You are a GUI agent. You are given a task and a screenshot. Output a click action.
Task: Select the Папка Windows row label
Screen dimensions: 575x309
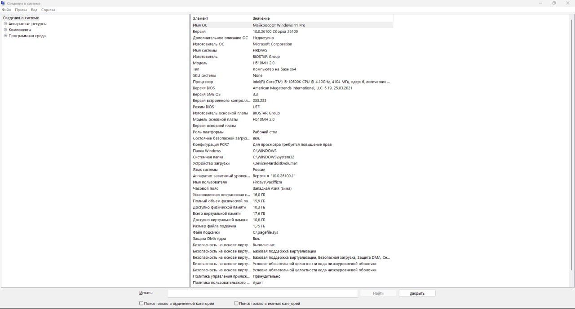pyautogui.click(x=207, y=151)
